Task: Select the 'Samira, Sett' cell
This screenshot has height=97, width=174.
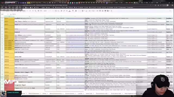Action: tap(30, 55)
